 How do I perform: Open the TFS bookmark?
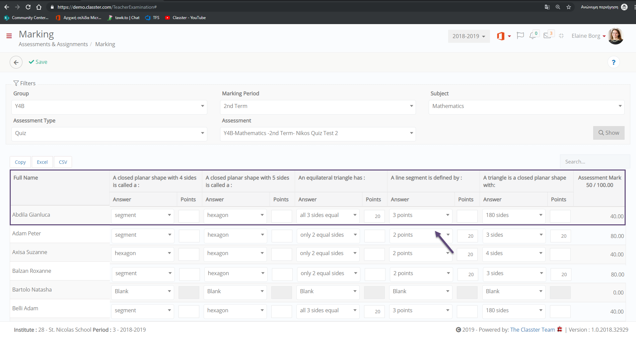pos(152,18)
